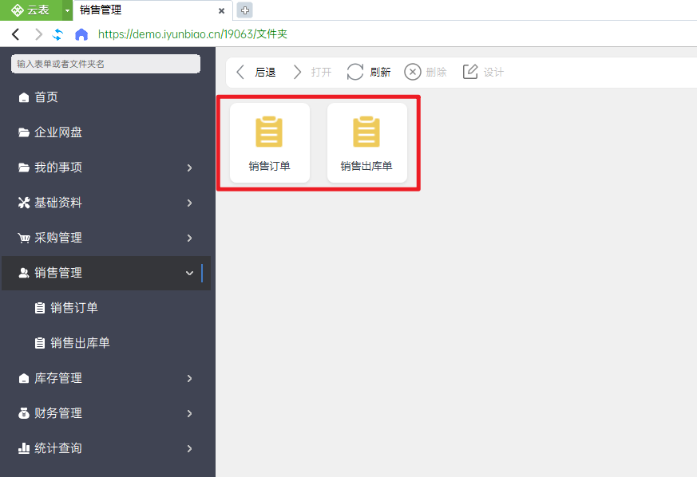This screenshot has width=697, height=477.
Task: Click the 云表 logo button
Action: (30, 10)
